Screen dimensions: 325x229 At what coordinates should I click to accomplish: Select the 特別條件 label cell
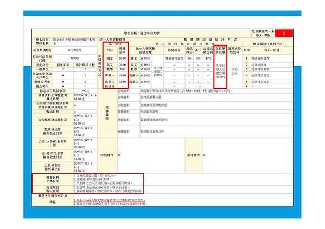[107, 155]
